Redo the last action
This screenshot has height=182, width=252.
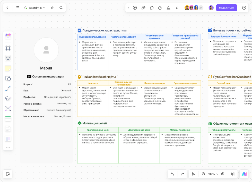click(182, 174)
